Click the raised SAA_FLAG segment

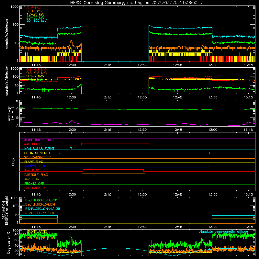click(x=113, y=169)
